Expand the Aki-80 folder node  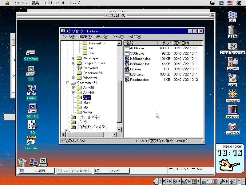point(73,88)
